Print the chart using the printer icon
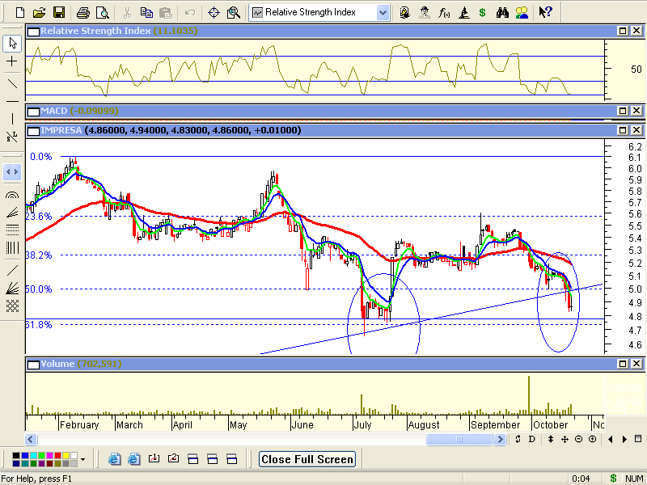Viewport: 647px width, 485px height. (x=83, y=13)
